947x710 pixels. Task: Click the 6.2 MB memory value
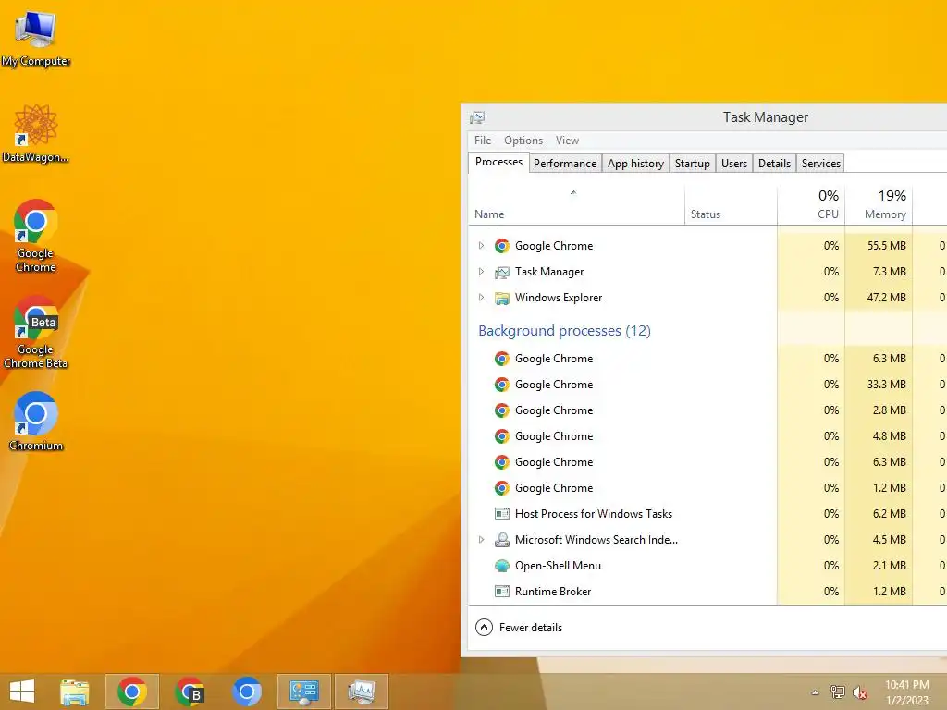[x=889, y=514]
